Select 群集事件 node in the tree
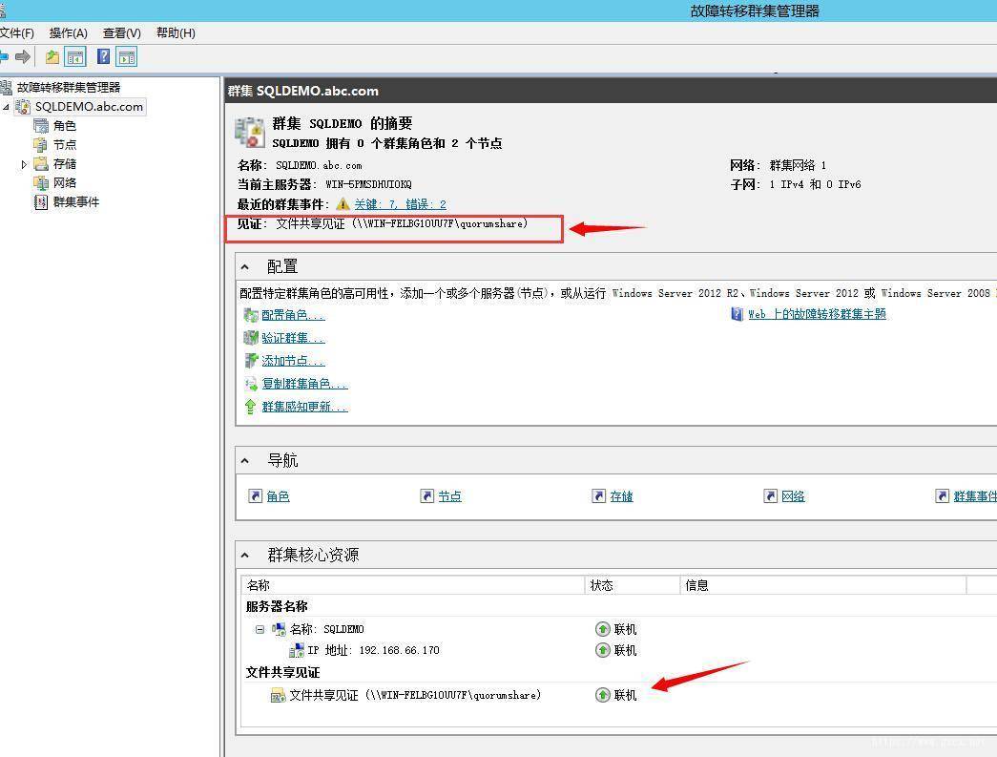 75,201
